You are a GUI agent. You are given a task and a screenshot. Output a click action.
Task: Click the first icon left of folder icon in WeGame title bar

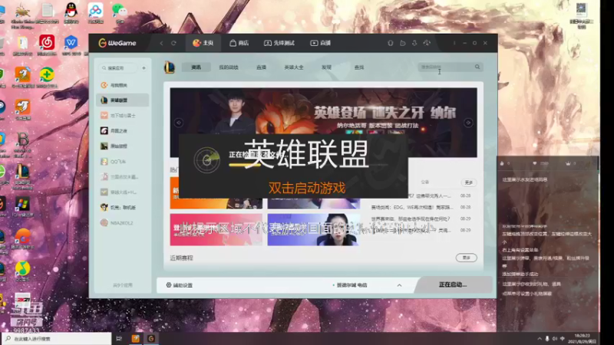coord(391,43)
